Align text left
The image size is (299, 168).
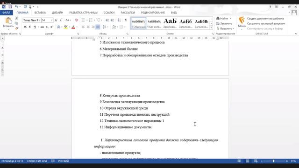(x=83, y=27)
